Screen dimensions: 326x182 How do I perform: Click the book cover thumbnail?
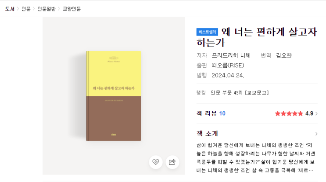114,96
